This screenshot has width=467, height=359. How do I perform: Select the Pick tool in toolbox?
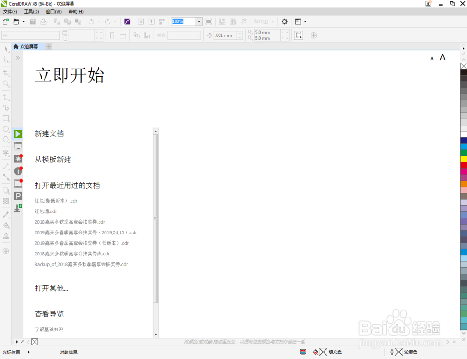[x=6, y=49]
